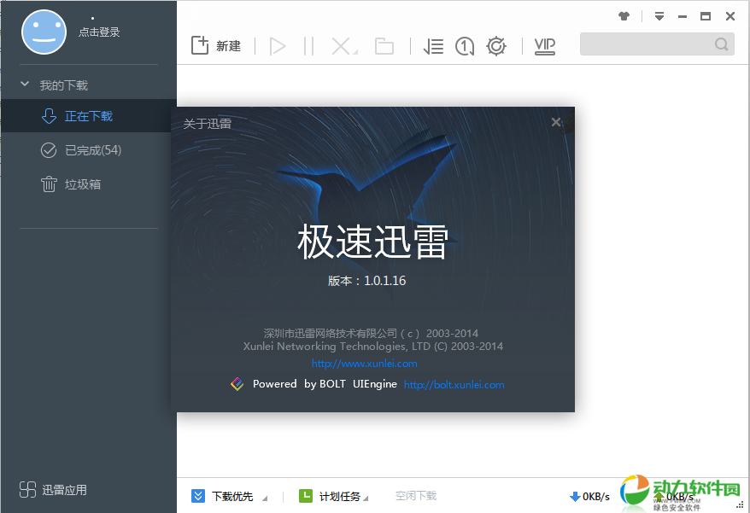This screenshot has width=750, height=513.
Task: Click the circled number one icon
Action: 465,46
